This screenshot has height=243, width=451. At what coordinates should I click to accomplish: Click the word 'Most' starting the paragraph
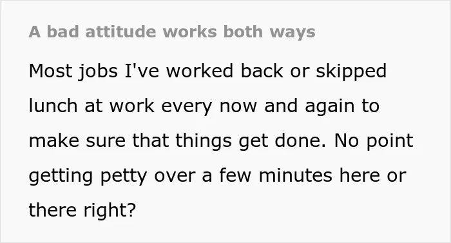(x=51, y=71)
